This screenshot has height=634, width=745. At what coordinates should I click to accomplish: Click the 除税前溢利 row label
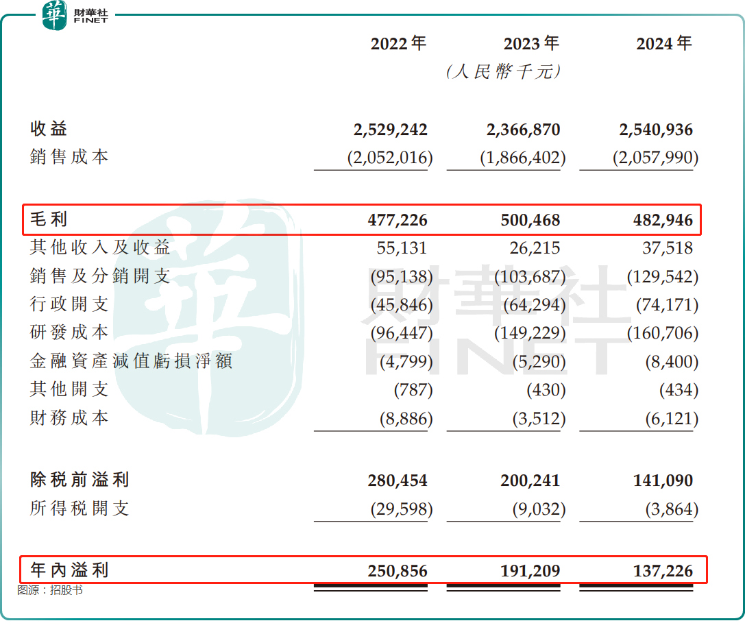click(x=80, y=480)
